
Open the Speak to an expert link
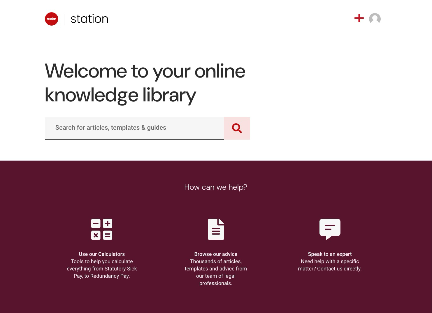pos(330,254)
